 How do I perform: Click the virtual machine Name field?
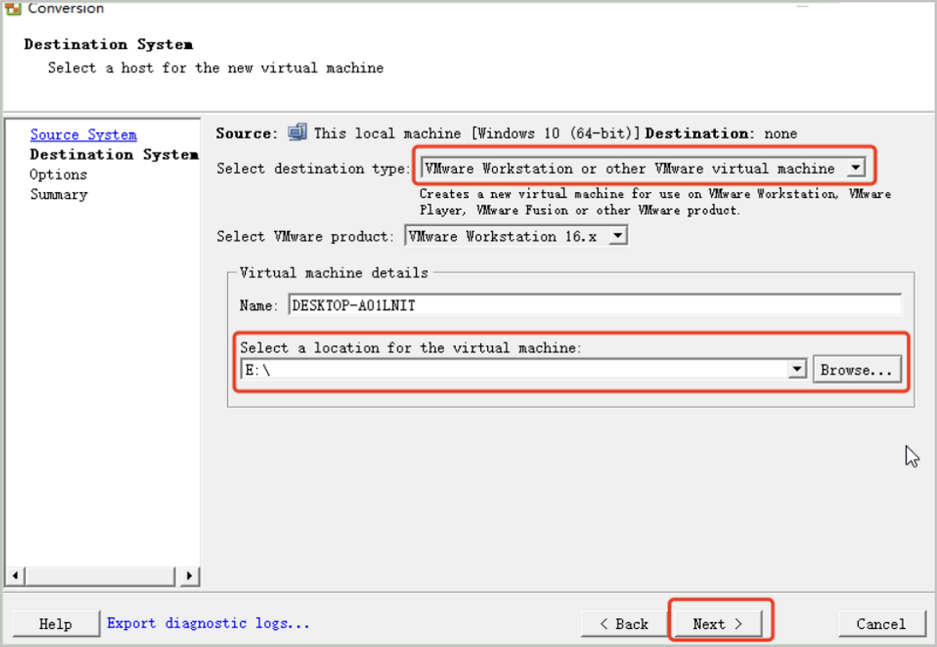point(594,305)
